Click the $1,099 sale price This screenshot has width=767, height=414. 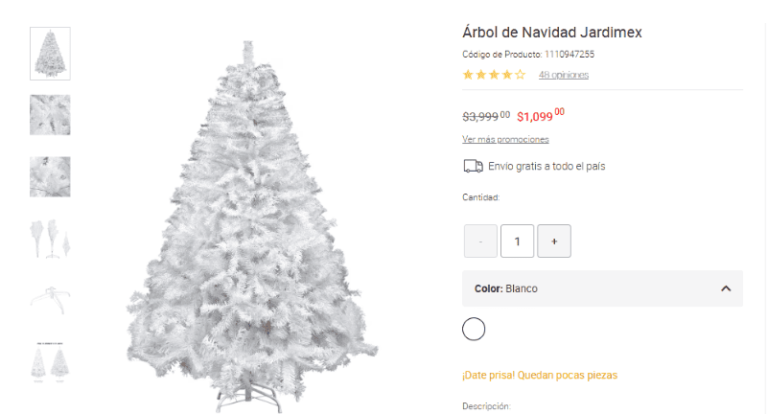[x=541, y=115]
